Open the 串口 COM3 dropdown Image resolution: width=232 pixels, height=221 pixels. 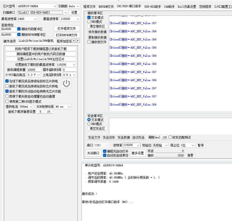coord(101,145)
